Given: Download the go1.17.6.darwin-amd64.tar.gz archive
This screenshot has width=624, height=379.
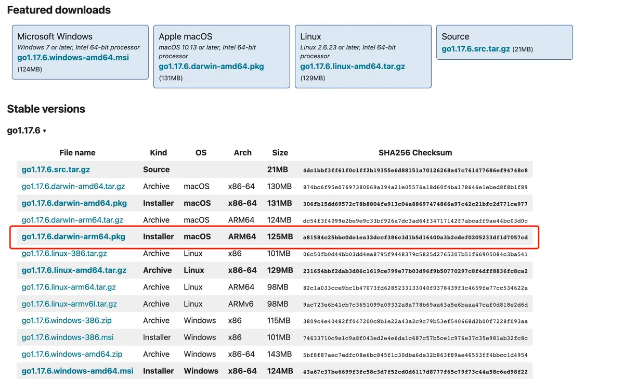Looking at the screenshot, I should pos(73,186).
